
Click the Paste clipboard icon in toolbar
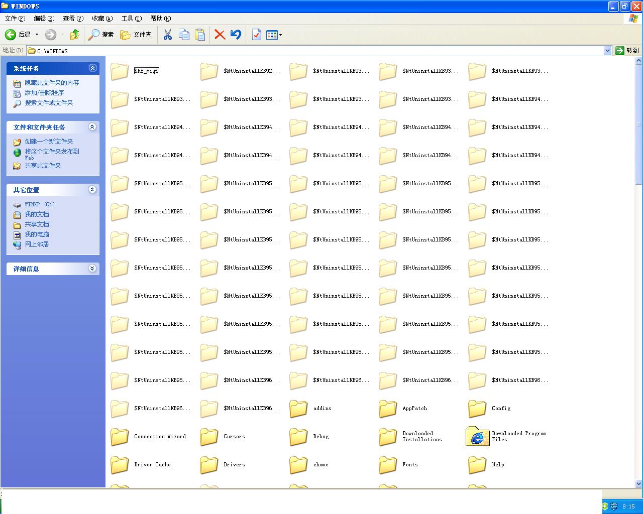[x=200, y=35]
